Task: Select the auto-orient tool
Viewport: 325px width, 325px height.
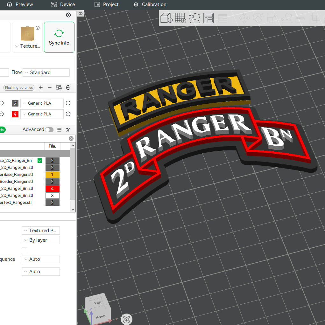Action: point(194,18)
